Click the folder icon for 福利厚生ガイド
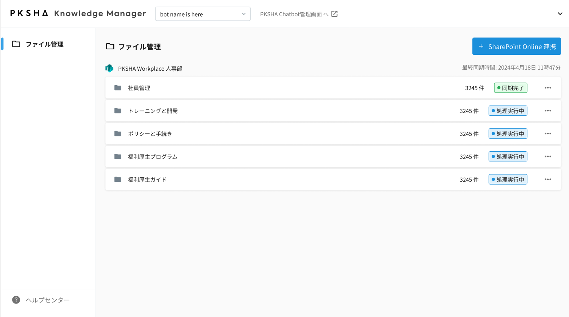This screenshot has height=317, width=569. [x=118, y=179]
